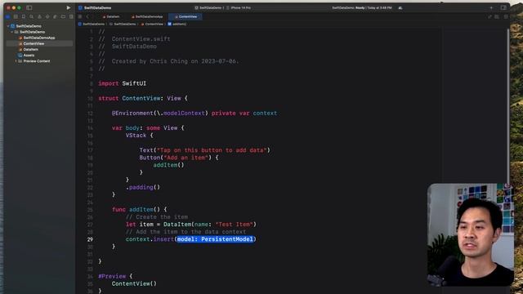This screenshot has width=523, height=294.
Task: Open addItem() method breadcrumb
Action: [177, 24]
